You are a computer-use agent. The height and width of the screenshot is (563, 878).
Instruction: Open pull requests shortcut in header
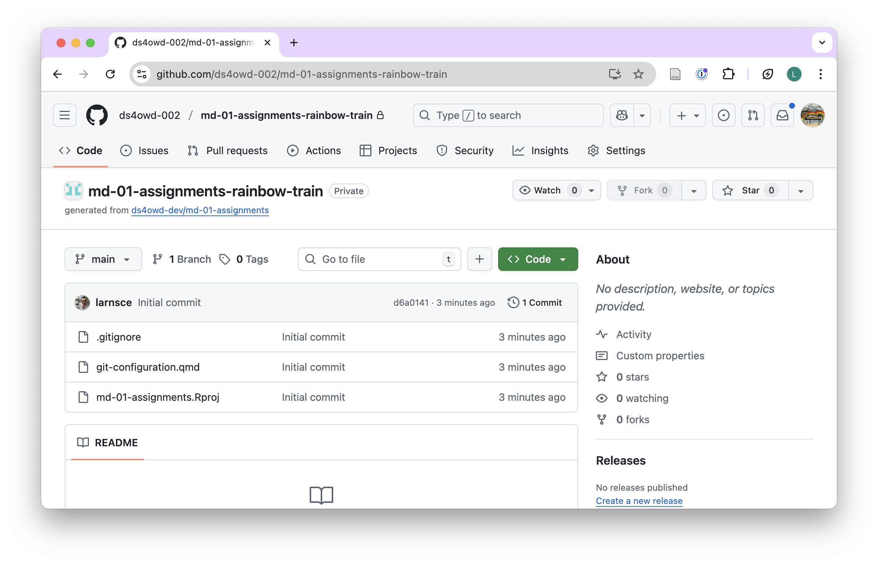point(753,115)
